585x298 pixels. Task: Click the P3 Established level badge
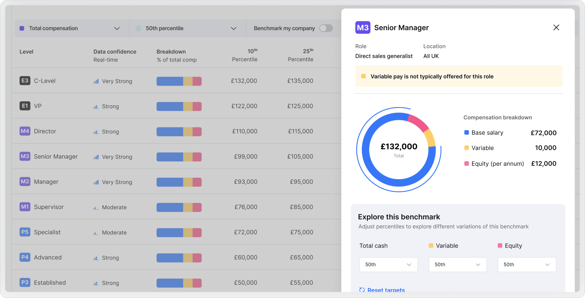click(25, 282)
